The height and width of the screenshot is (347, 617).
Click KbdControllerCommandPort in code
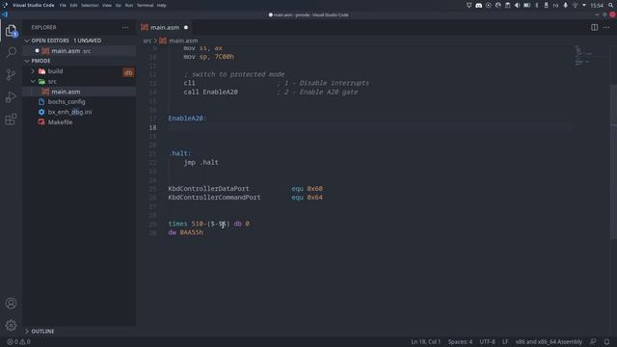point(214,197)
